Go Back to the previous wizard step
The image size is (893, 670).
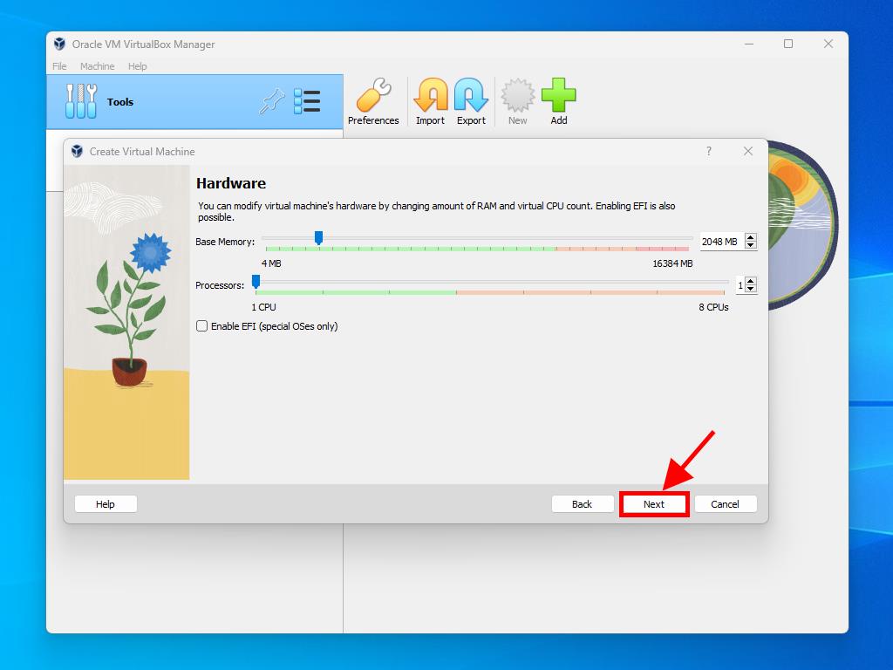(582, 504)
